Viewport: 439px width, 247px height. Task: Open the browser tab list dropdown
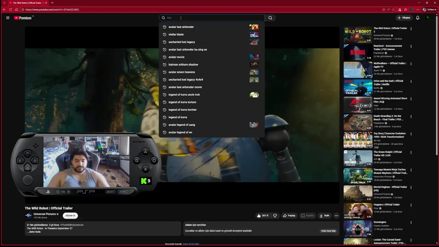[x=4, y=3]
